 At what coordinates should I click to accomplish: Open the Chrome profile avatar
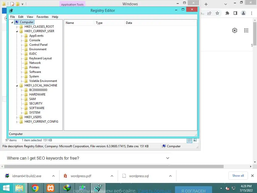pyautogui.click(x=243, y=13)
